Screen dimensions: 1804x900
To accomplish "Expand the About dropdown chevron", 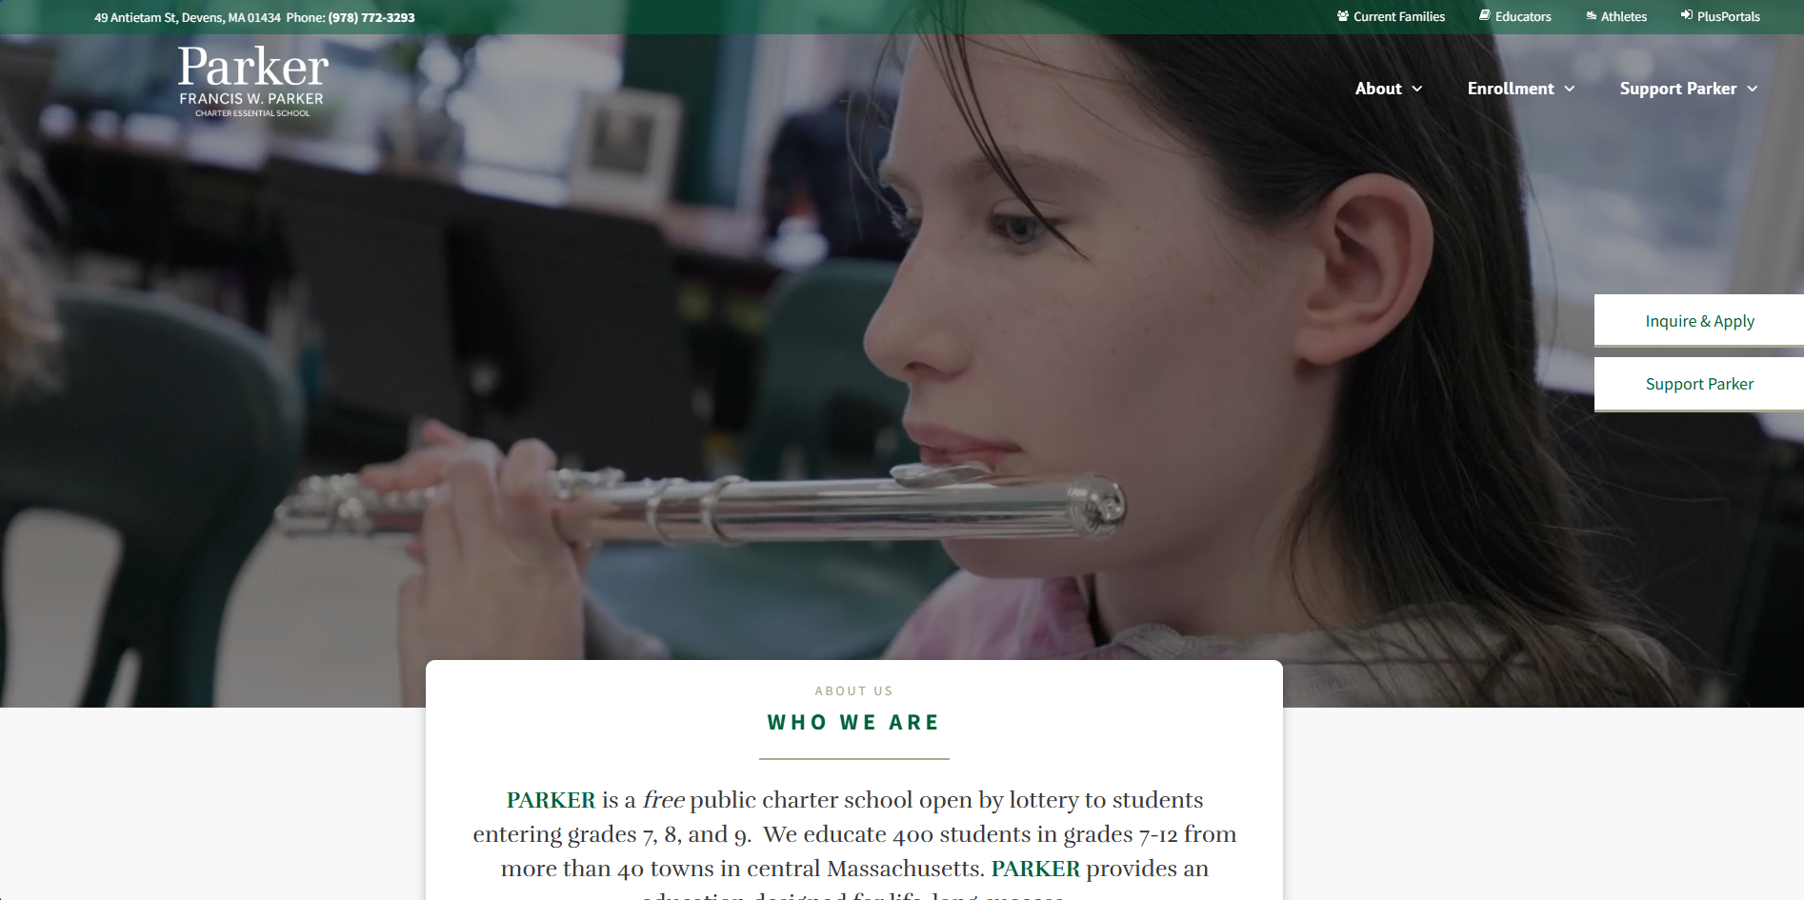I will coord(1417,89).
